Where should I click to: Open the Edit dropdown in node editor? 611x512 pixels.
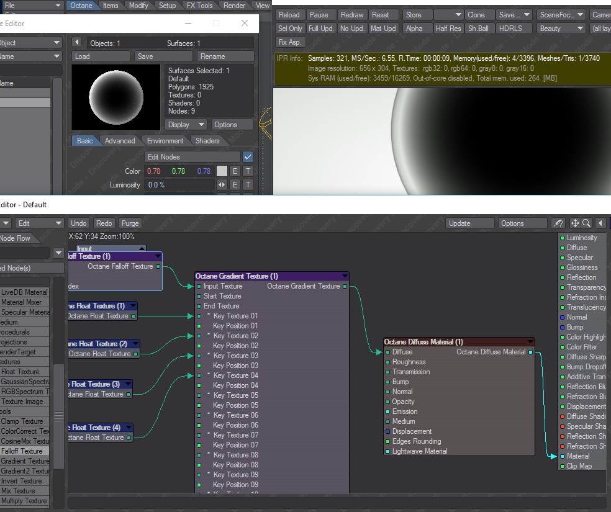click(39, 223)
